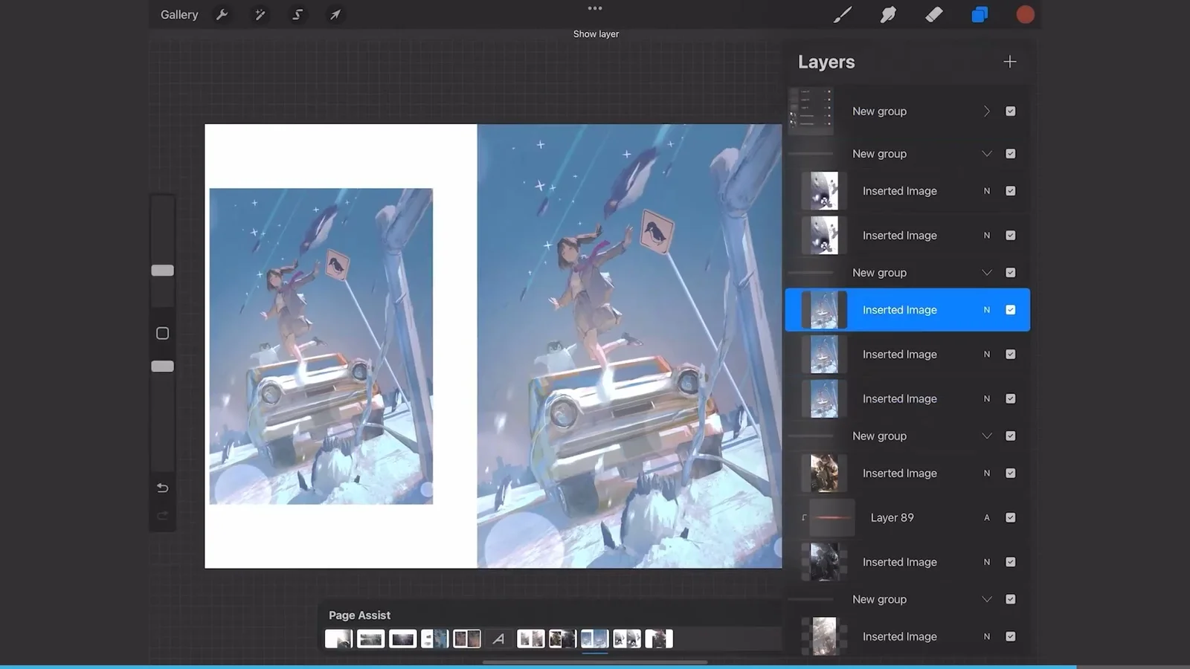1190x669 pixels.
Task: Tap the square modify button in sidebar
Action: click(163, 333)
